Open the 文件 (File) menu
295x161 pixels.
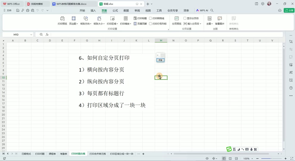pyautogui.click(x=7, y=10)
